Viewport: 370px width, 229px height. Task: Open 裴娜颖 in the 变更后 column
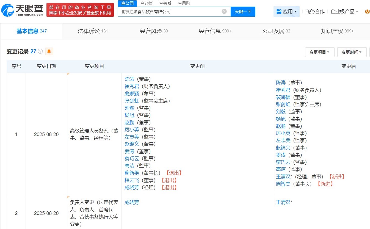click(283, 97)
